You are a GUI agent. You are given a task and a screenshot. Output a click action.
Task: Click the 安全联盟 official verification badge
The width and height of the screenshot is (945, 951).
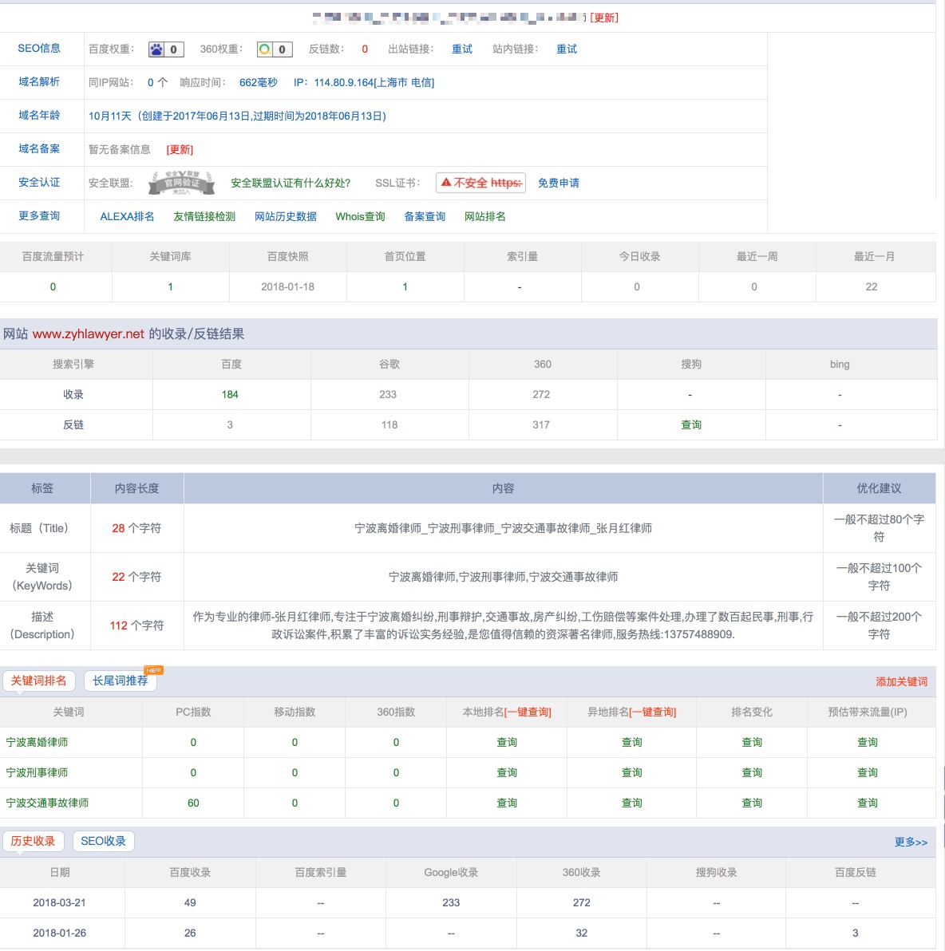tap(181, 183)
